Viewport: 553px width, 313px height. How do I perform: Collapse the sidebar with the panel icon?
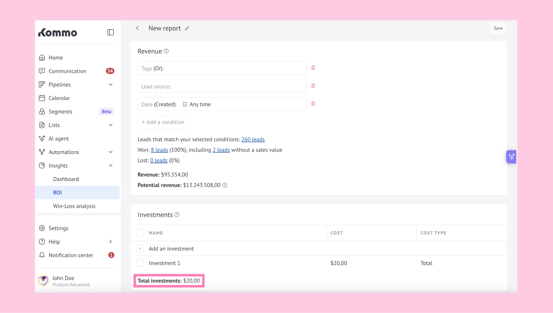110,32
